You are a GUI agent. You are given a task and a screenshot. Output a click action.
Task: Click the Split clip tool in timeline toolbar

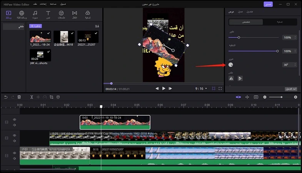[x=32, y=97]
